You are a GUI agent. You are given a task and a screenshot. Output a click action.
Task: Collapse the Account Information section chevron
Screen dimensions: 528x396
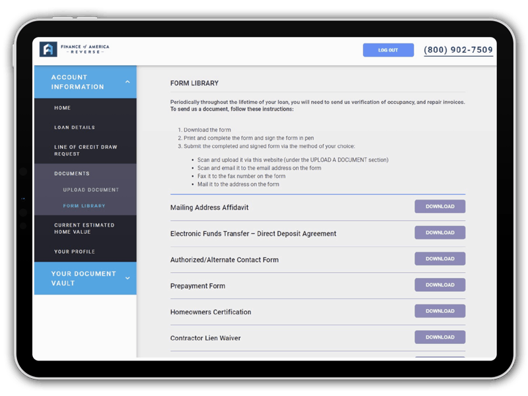pos(127,82)
